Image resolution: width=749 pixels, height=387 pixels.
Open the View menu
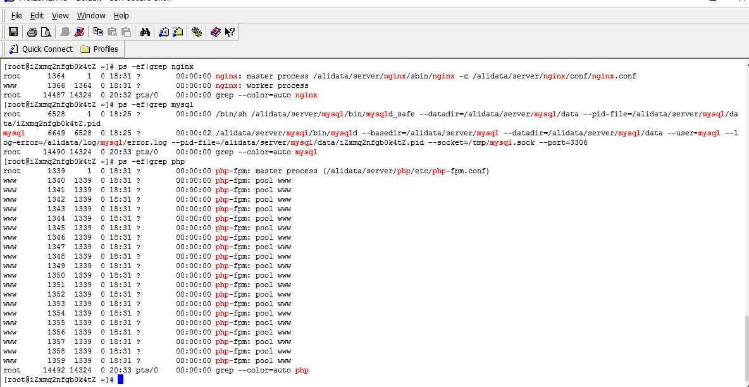pos(60,16)
